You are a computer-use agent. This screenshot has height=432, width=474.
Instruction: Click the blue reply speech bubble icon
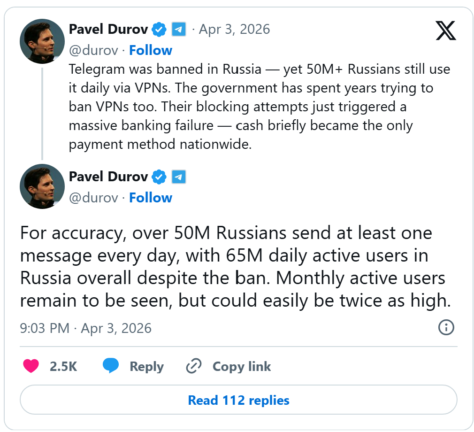pyautogui.click(x=111, y=366)
